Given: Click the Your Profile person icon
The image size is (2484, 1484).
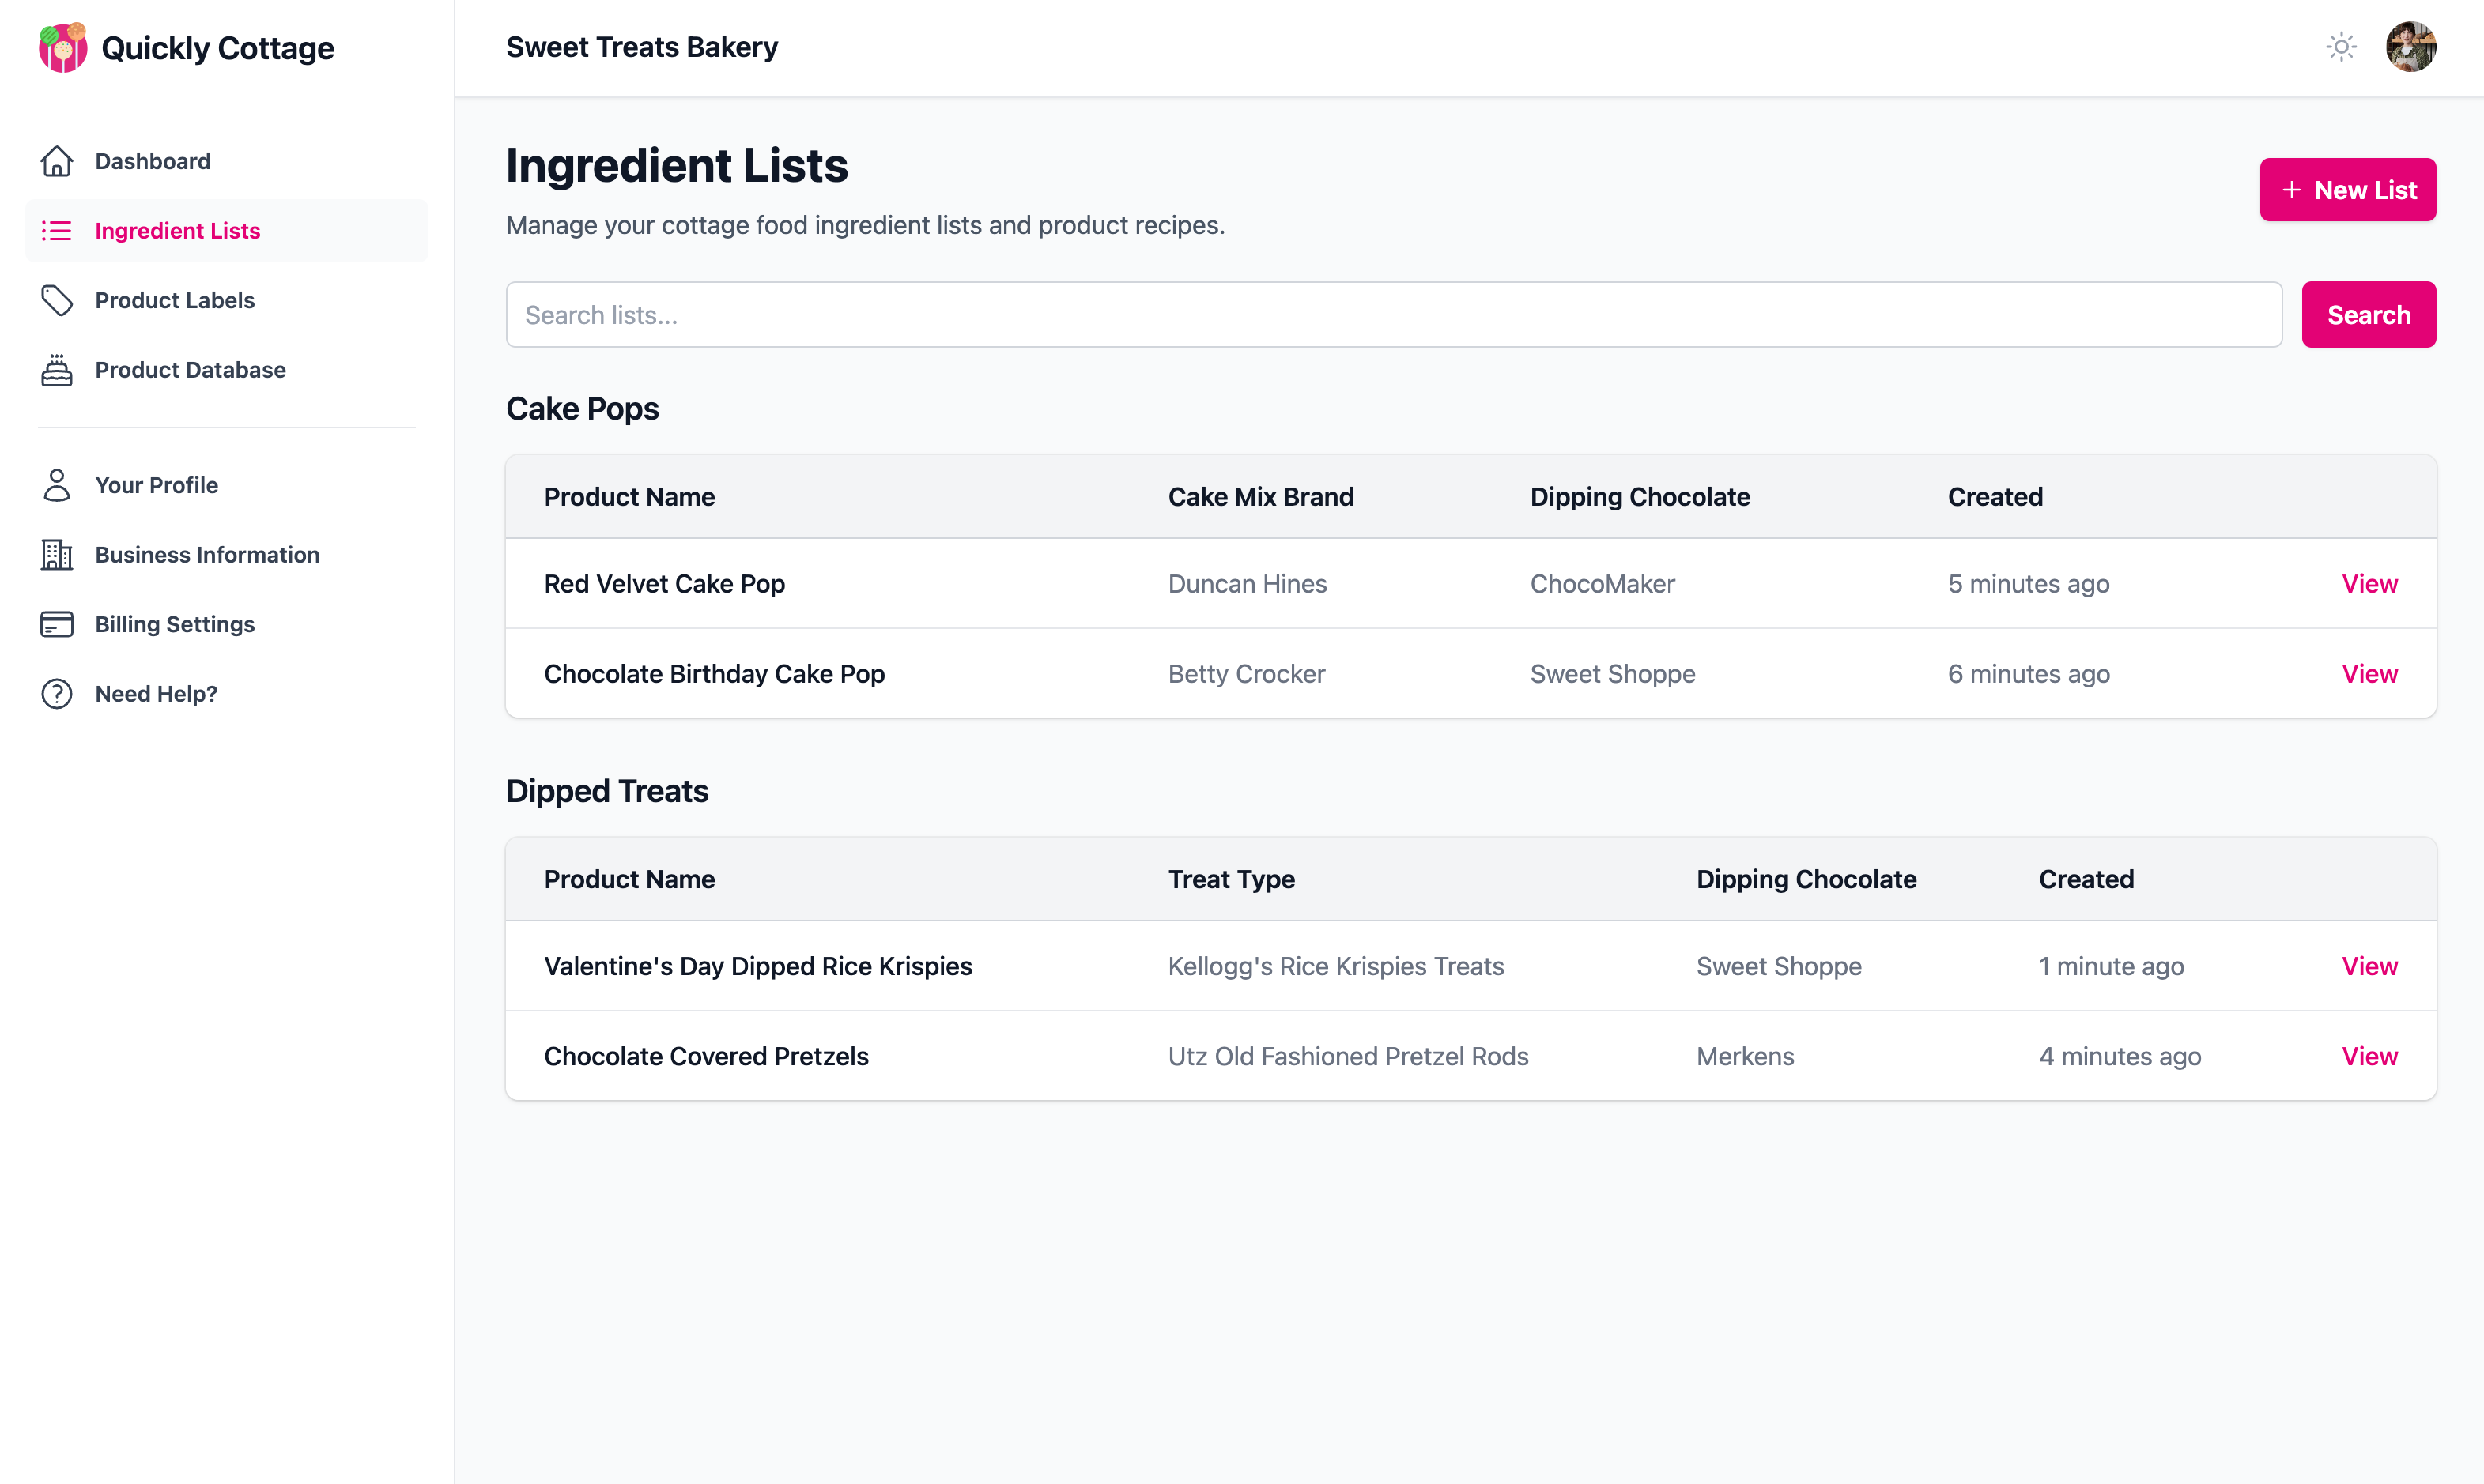Looking at the screenshot, I should 57,485.
